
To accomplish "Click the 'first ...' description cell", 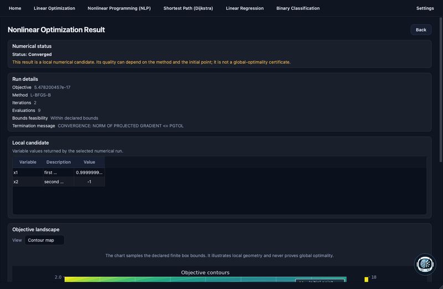I will tap(59, 172).
